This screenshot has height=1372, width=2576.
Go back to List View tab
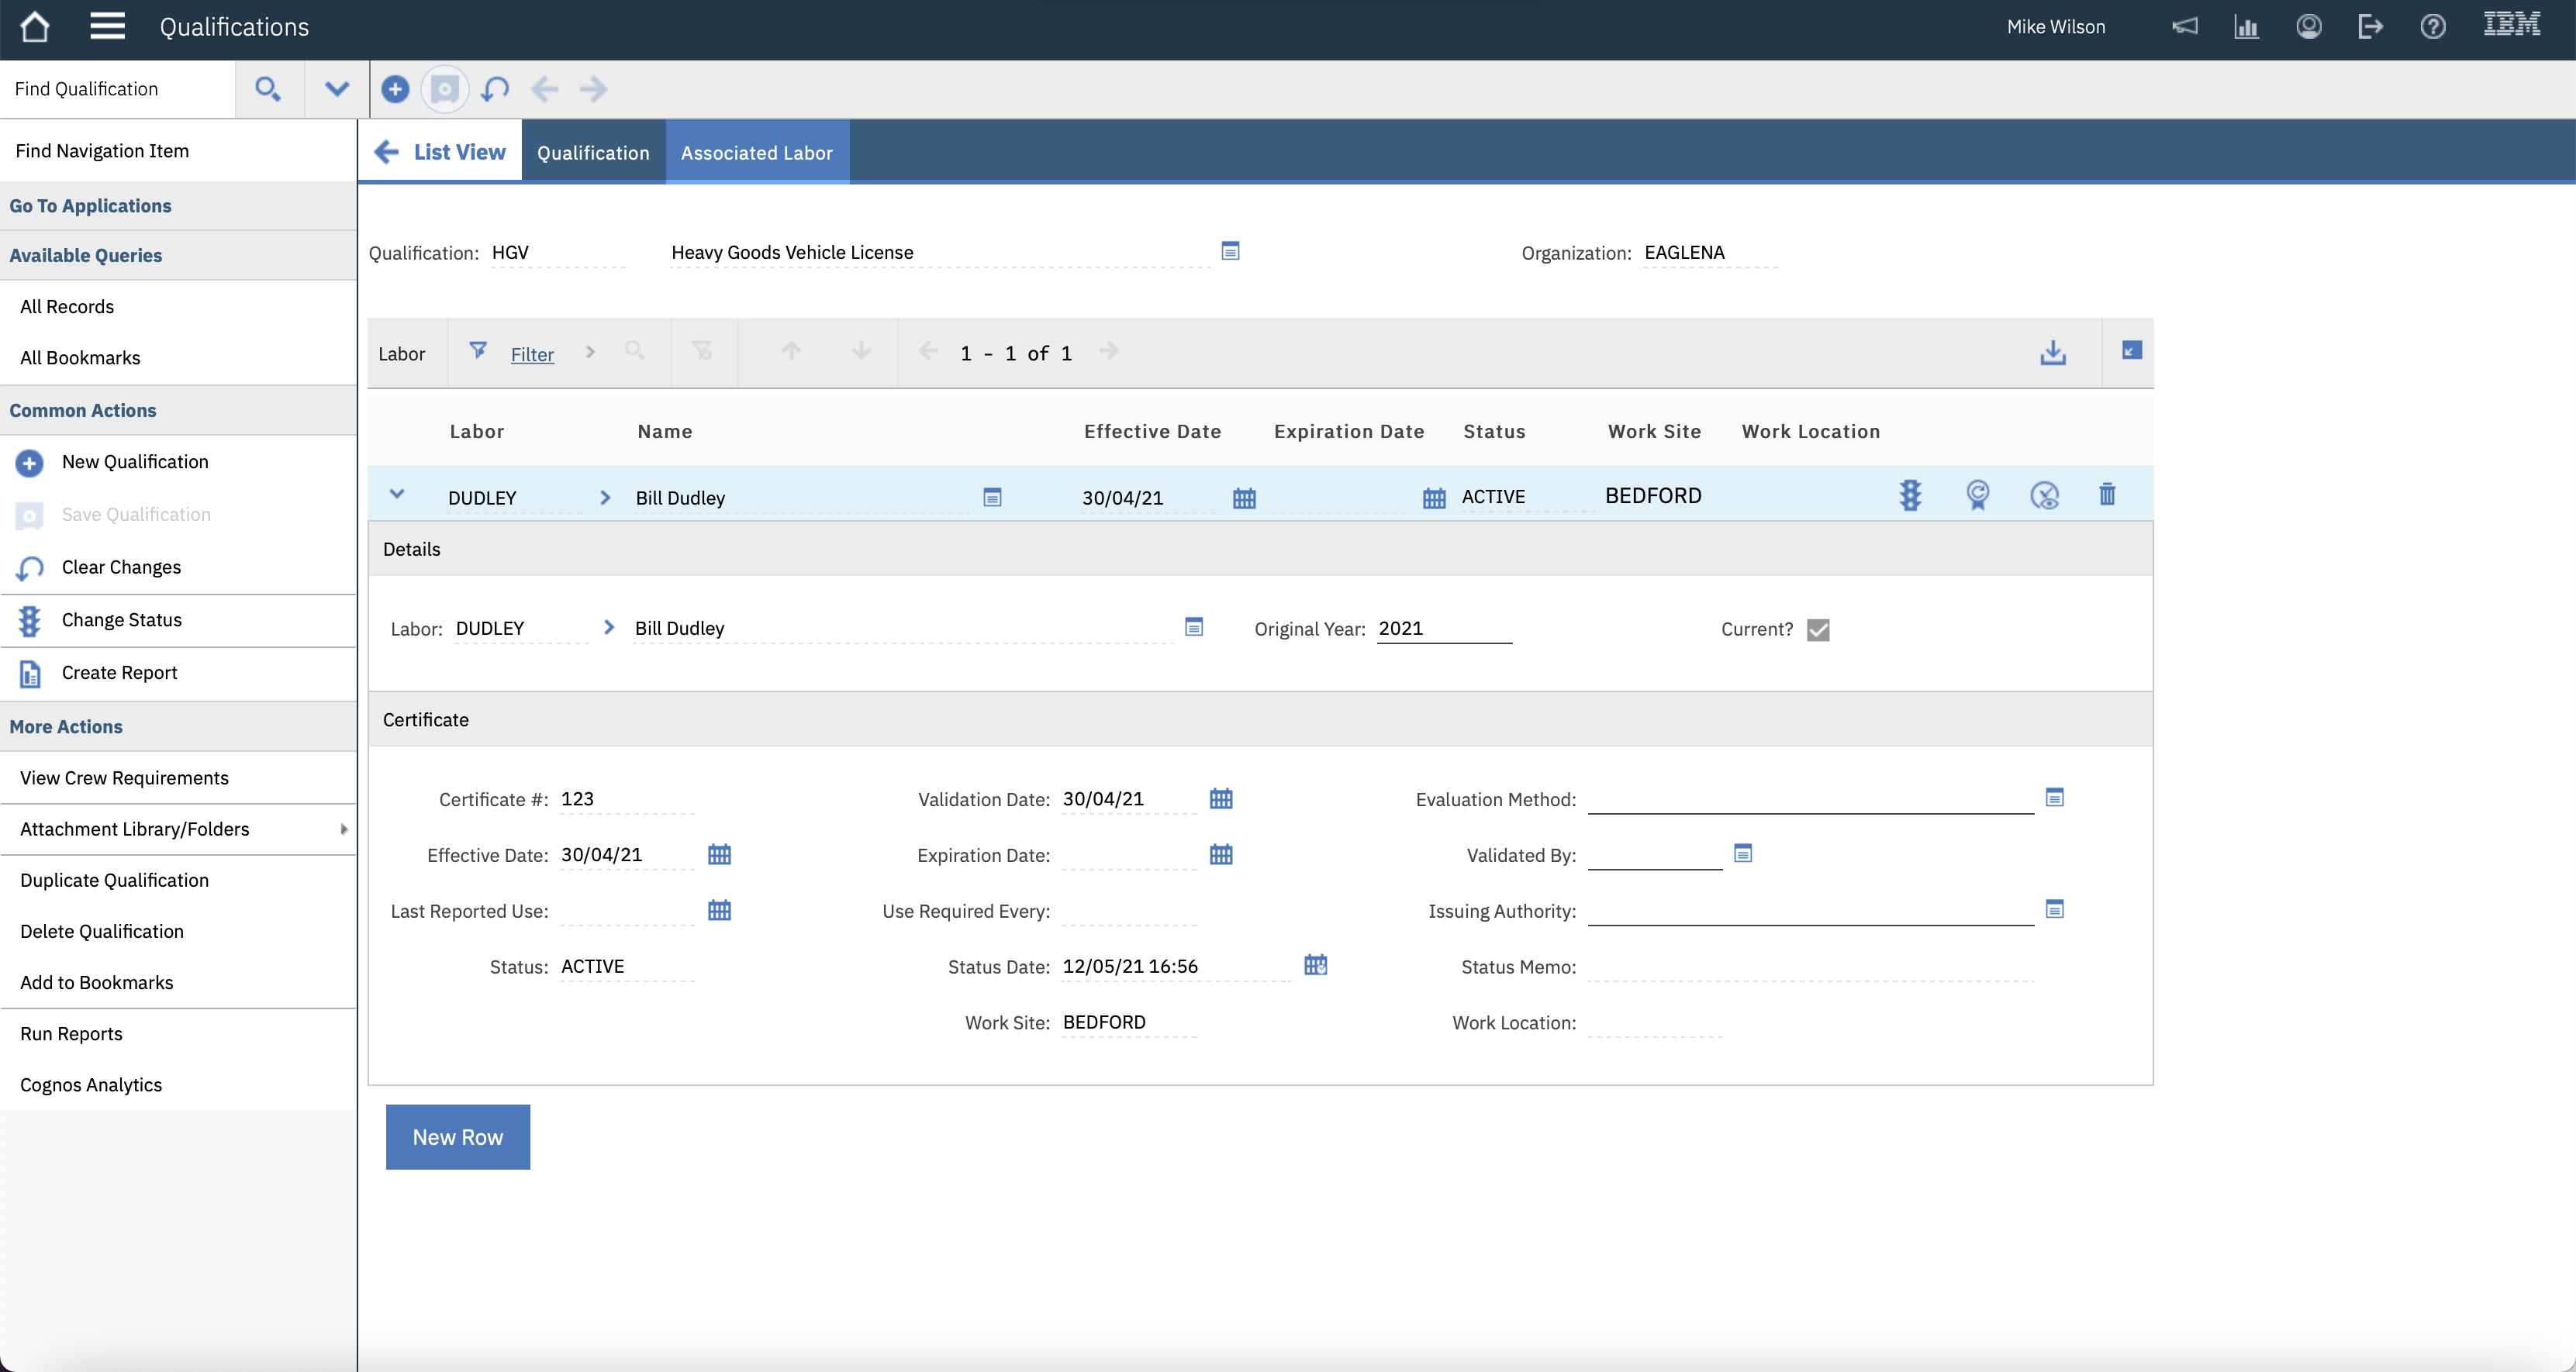pos(441,152)
